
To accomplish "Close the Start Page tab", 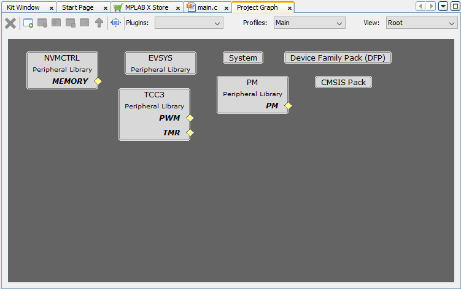I will [x=106, y=8].
